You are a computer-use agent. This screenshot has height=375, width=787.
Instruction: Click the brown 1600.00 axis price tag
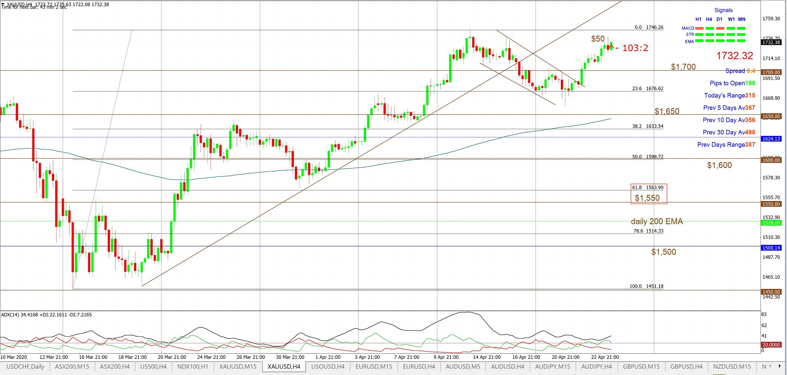[x=771, y=160]
